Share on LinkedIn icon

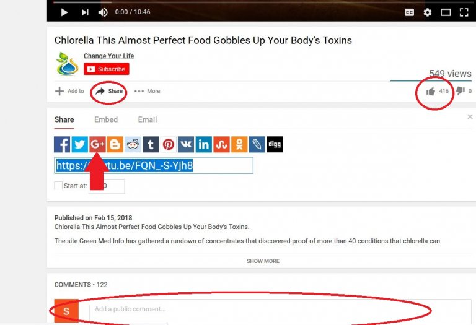click(x=204, y=144)
